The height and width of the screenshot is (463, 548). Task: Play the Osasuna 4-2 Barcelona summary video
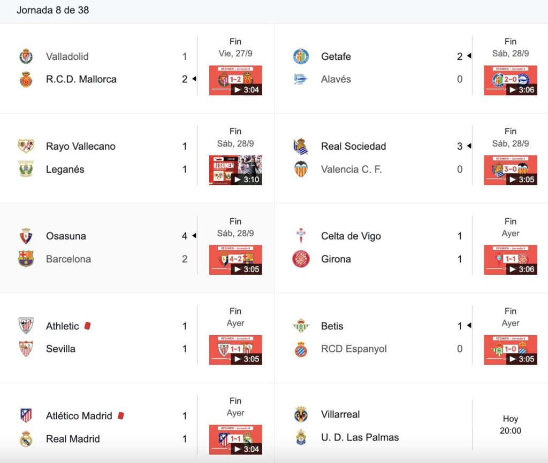click(x=235, y=260)
